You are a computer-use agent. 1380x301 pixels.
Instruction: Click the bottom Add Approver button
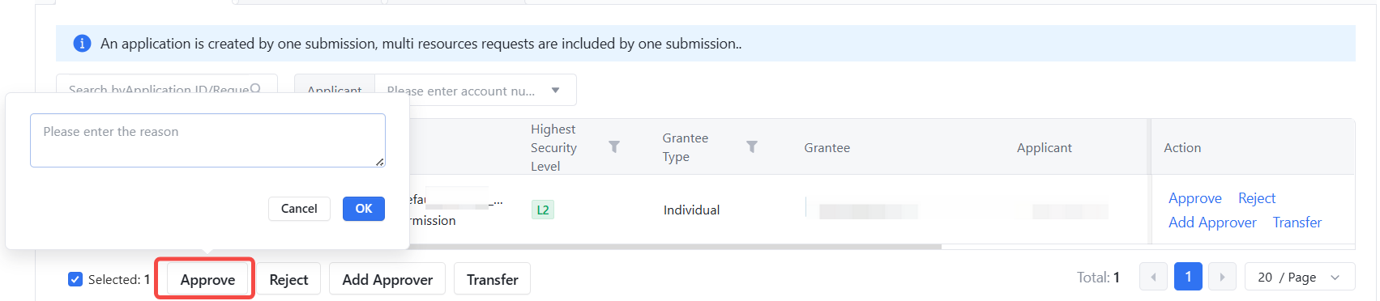pos(387,279)
